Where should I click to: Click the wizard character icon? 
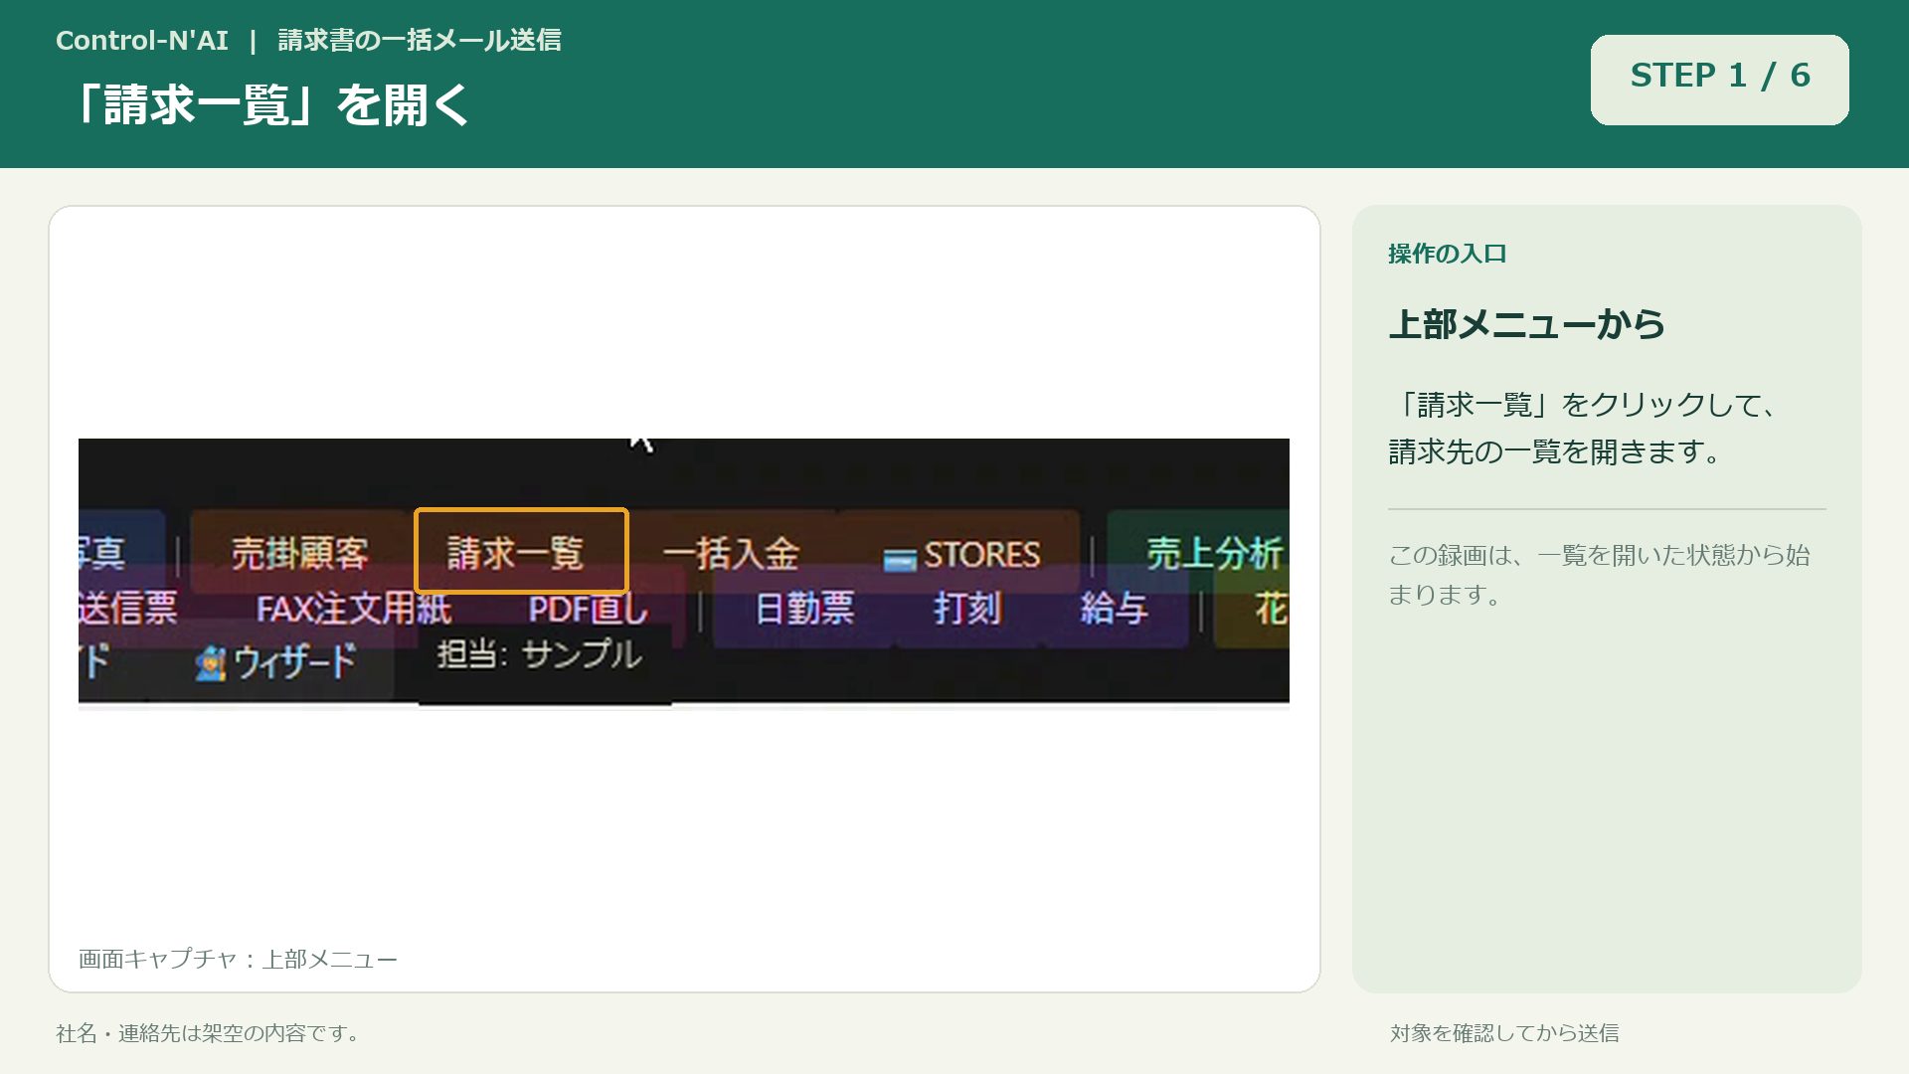[x=211, y=662]
